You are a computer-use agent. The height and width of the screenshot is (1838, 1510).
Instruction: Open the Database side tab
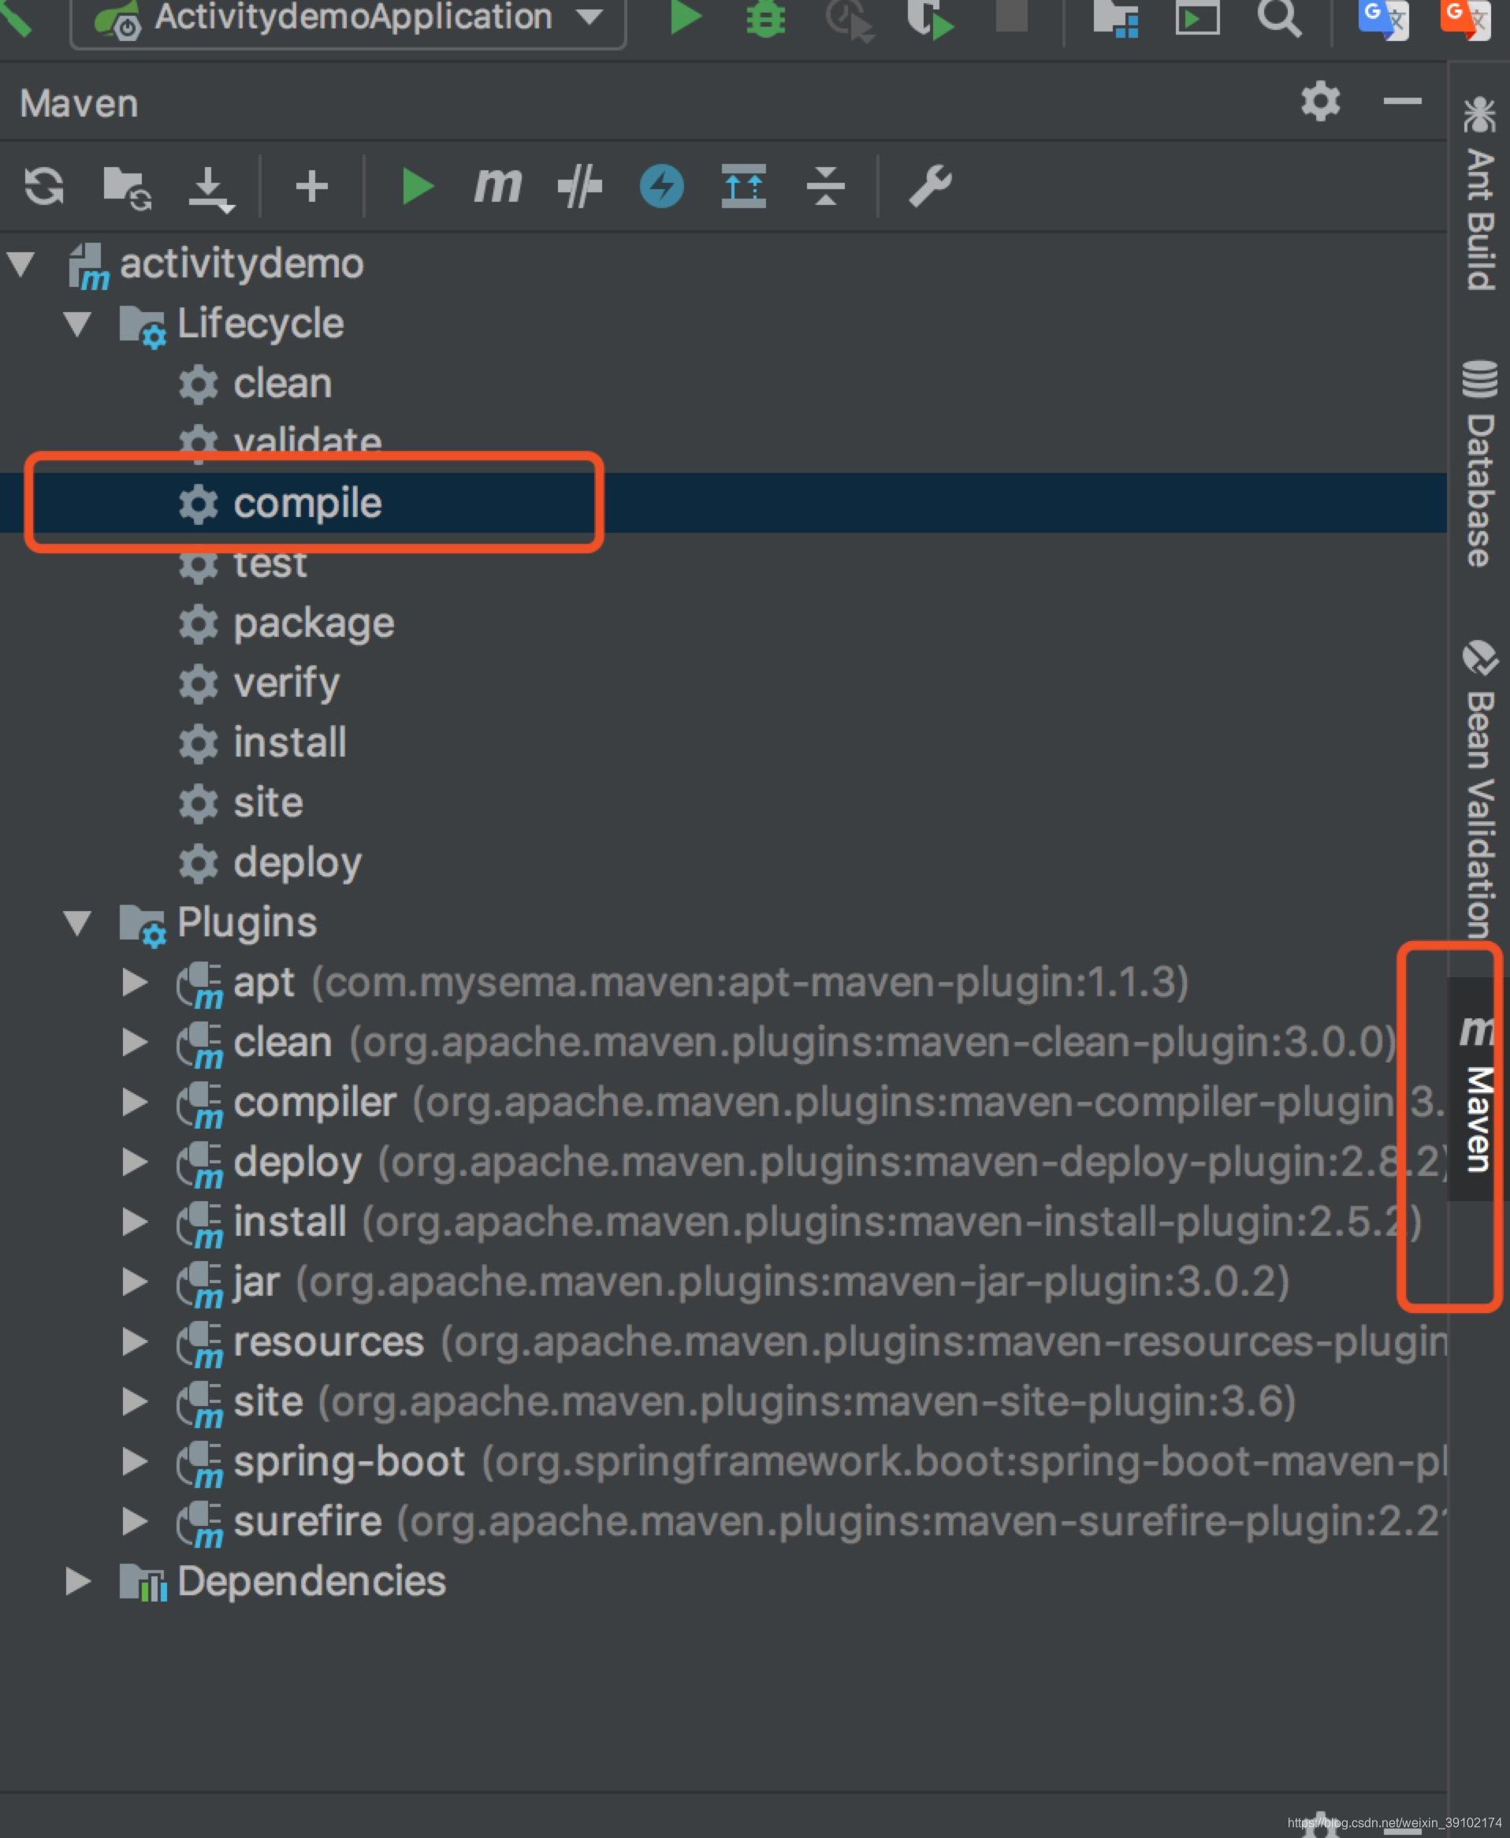point(1478,463)
